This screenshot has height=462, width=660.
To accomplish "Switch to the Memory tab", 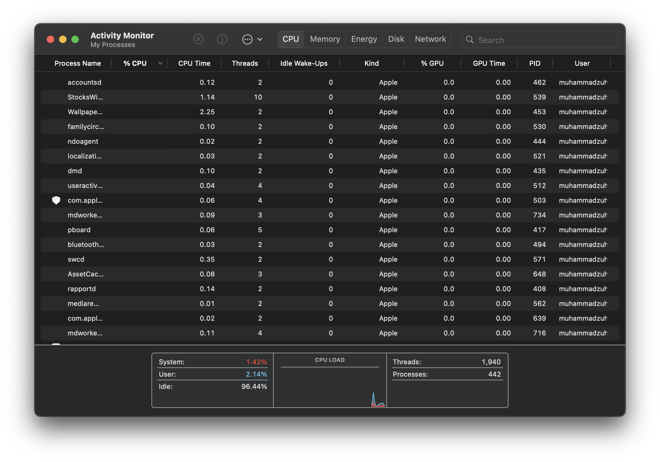I will tap(325, 39).
